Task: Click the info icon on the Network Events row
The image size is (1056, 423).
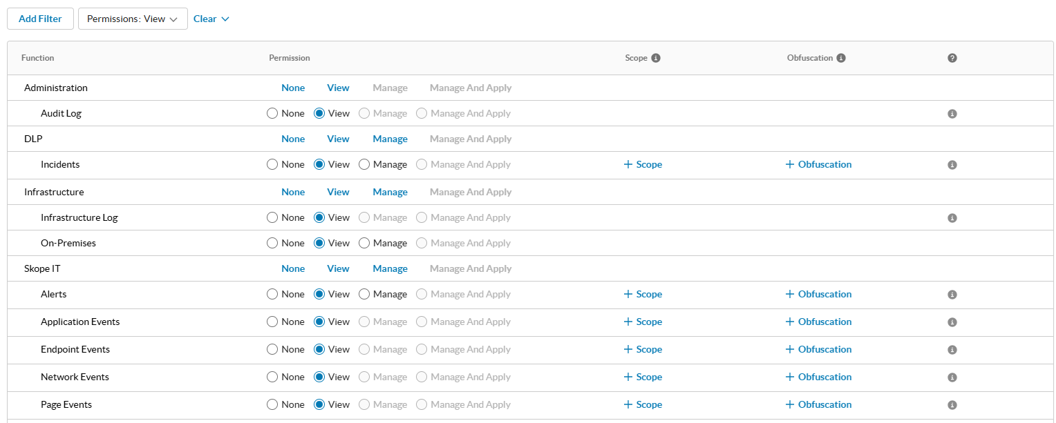Action: point(952,377)
